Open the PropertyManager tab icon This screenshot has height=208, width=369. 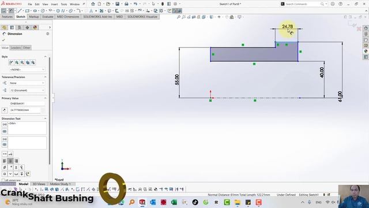coord(12,27)
